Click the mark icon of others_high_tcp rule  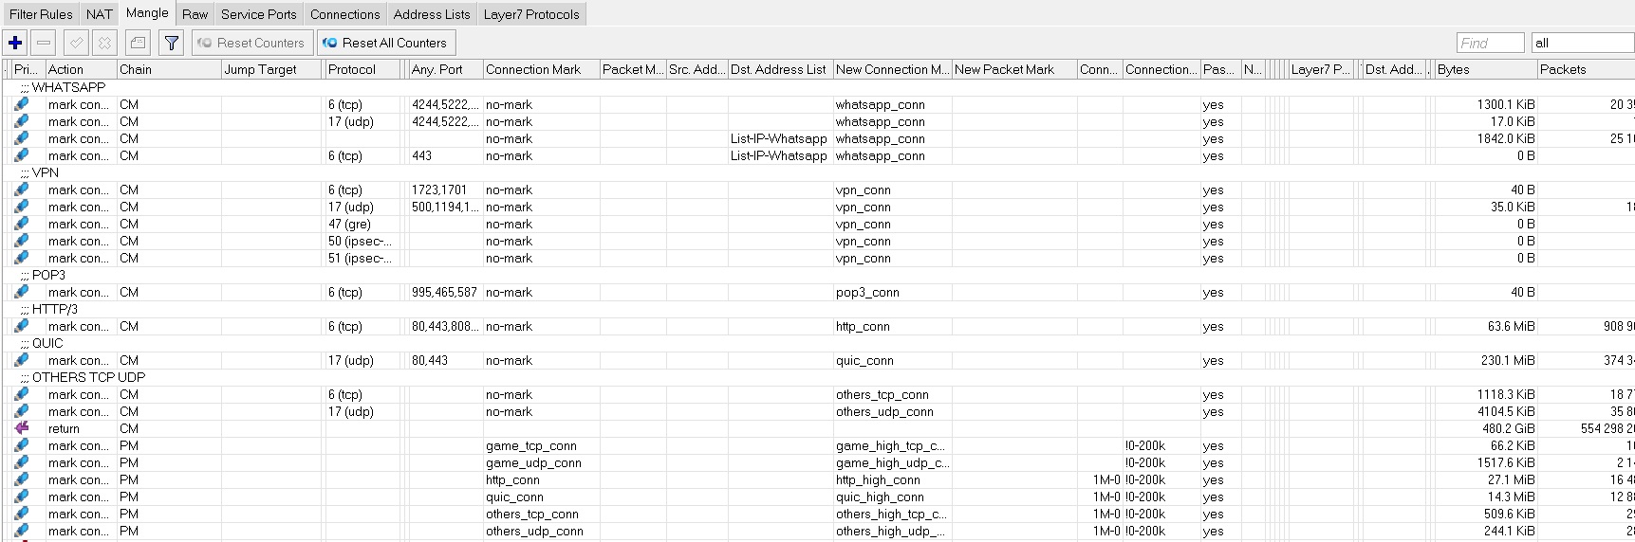tap(22, 514)
